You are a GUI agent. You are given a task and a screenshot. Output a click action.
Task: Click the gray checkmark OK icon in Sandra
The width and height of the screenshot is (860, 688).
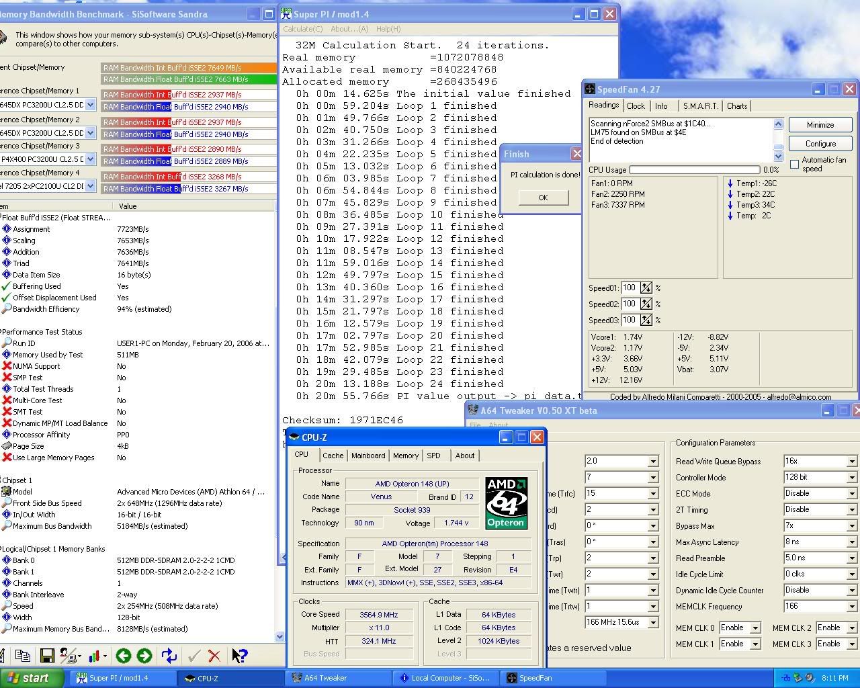coord(194,656)
